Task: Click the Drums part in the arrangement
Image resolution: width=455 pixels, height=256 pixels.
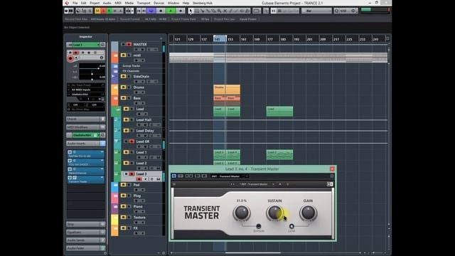Action: pos(227,90)
